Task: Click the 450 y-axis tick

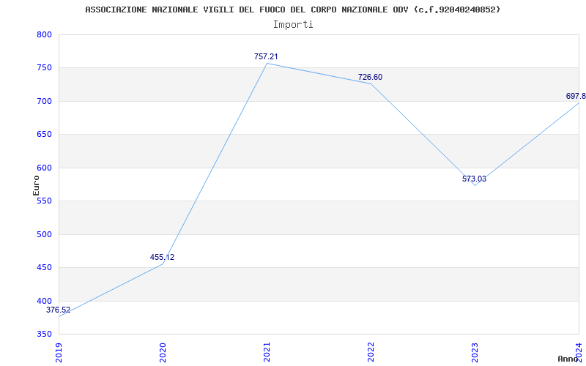Action: coord(44,268)
